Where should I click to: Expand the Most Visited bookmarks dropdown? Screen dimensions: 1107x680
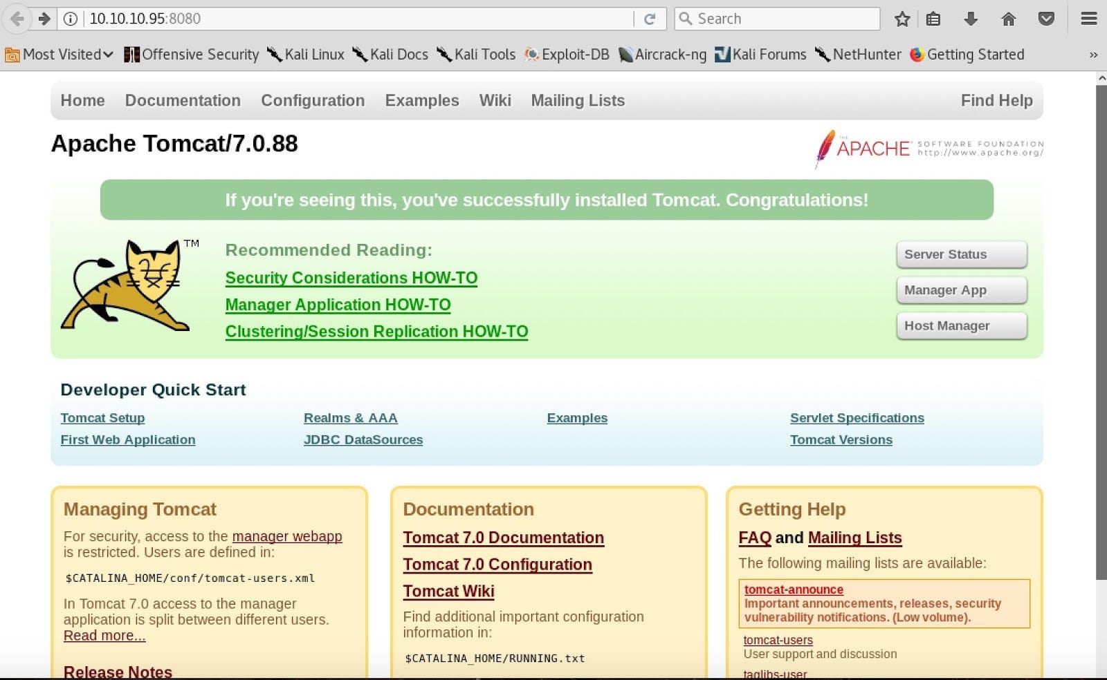(59, 55)
